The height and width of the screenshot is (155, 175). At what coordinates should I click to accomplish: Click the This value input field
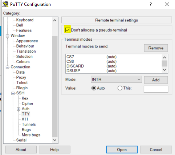click(156, 89)
